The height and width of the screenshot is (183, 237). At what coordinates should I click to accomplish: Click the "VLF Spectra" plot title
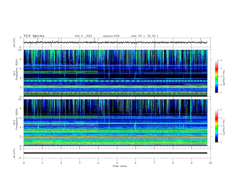34,36
